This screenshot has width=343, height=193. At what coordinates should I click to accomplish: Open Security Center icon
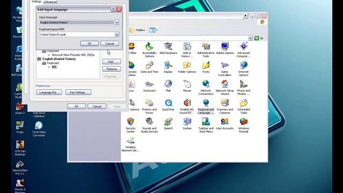(130, 125)
